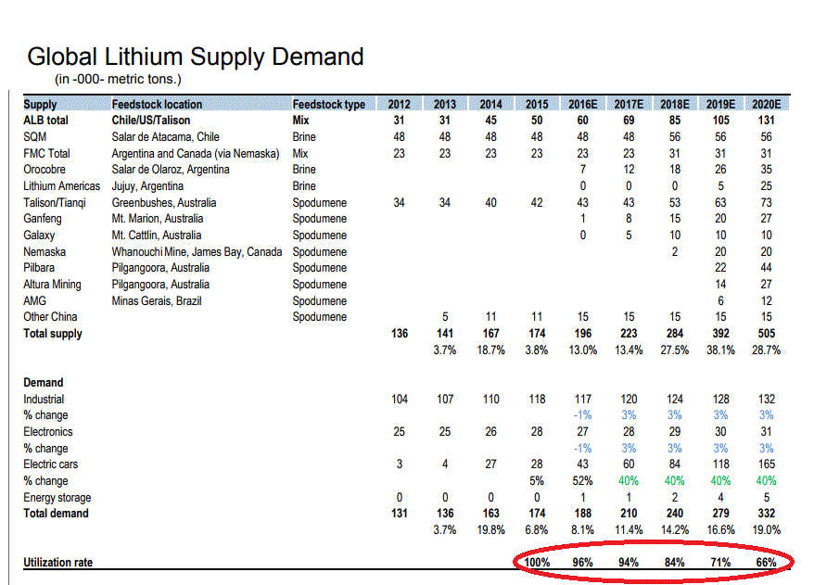Select the 2020E column header
This screenshot has height=585, width=814.
(x=766, y=105)
